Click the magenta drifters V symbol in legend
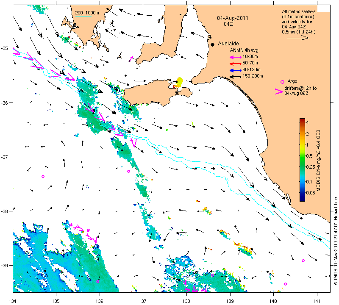Viewport: 339px width, 305px height. (x=278, y=91)
